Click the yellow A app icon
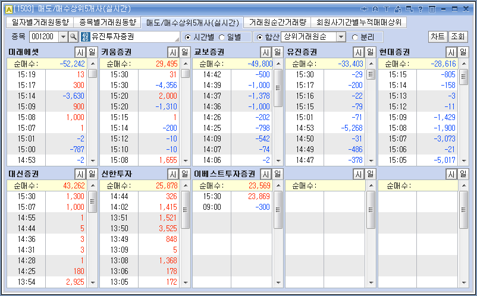This screenshot has width=477, height=296. (9, 9)
